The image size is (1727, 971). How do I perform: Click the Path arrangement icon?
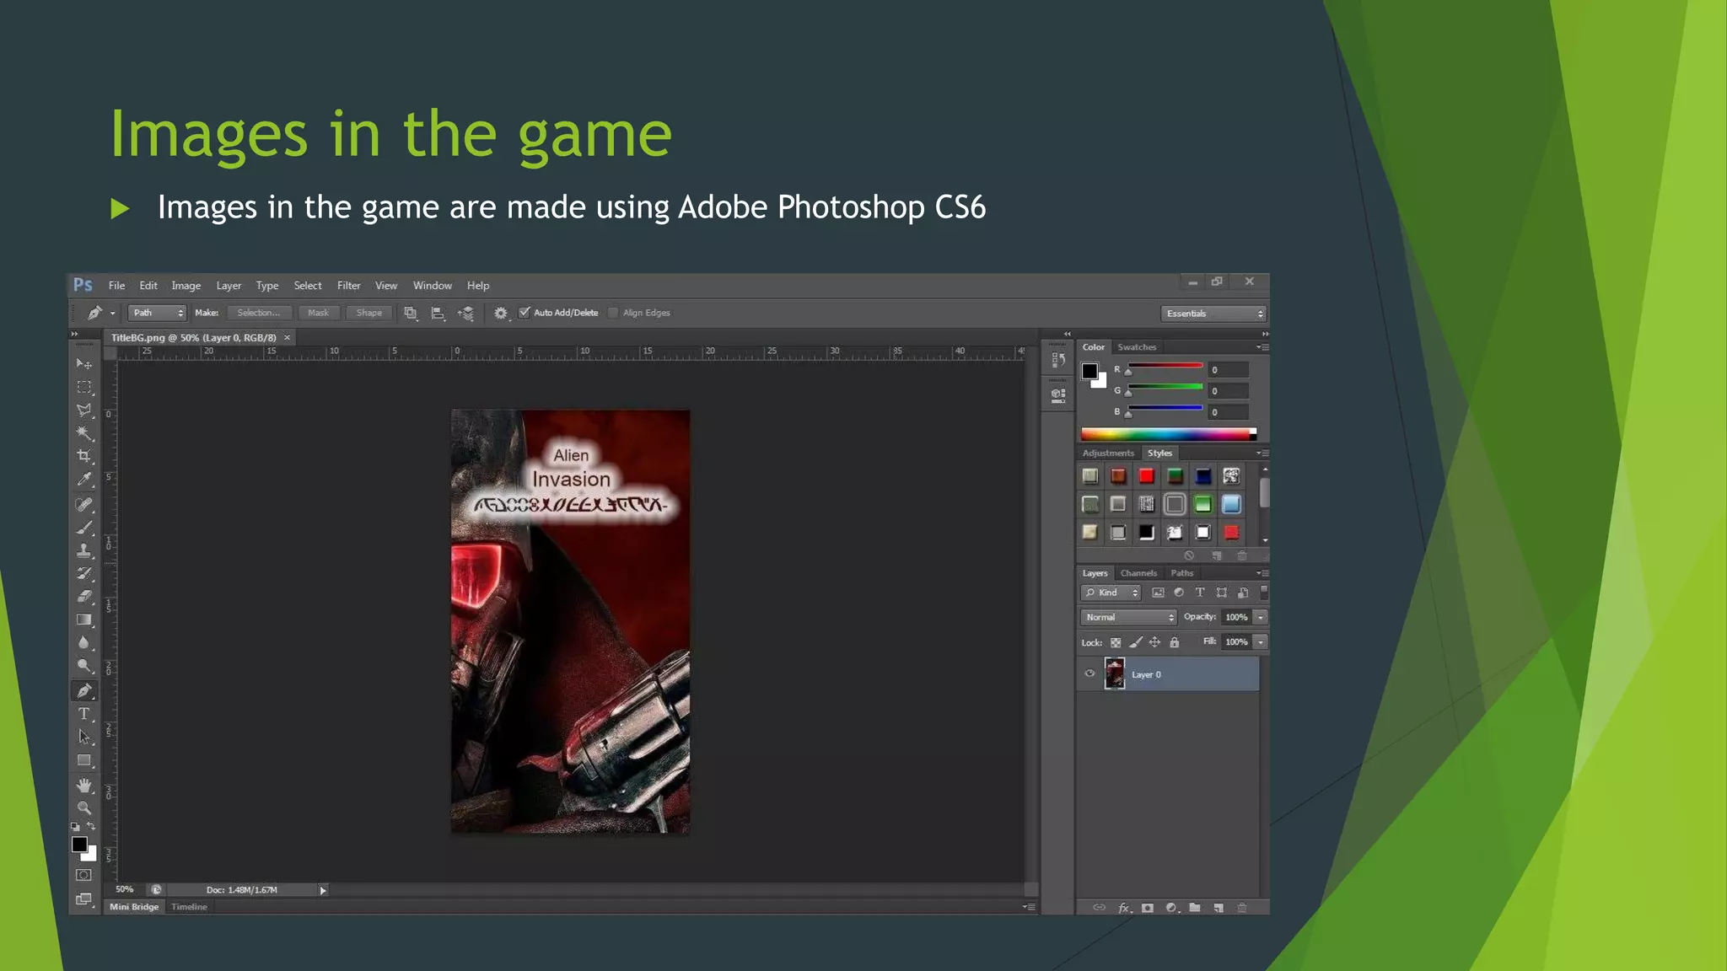[465, 313]
